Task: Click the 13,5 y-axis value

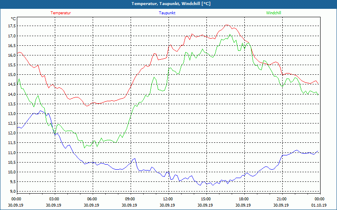Action: click(x=12, y=104)
